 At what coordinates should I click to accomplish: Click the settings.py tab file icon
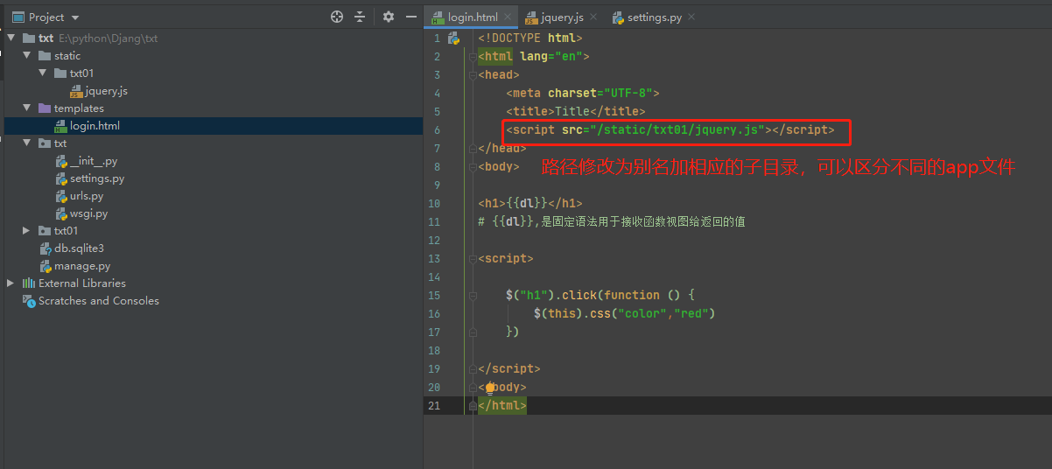click(618, 17)
